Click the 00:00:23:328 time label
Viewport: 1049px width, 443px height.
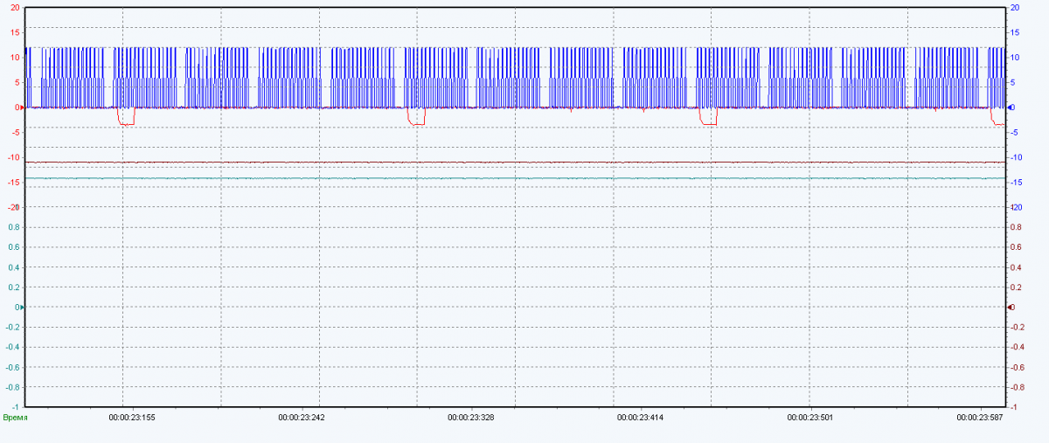pos(471,418)
